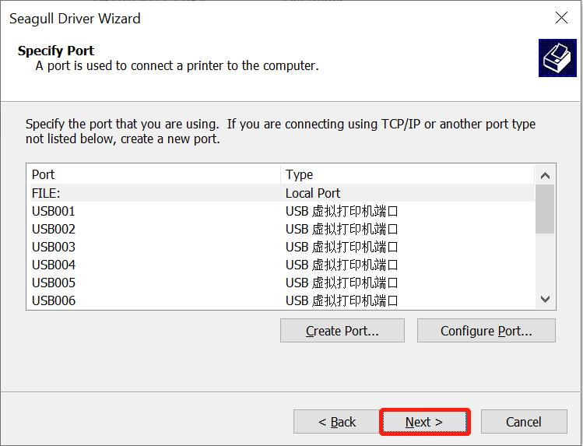Click the Next button
The width and height of the screenshot is (583, 446).
pyautogui.click(x=424, y=422)
